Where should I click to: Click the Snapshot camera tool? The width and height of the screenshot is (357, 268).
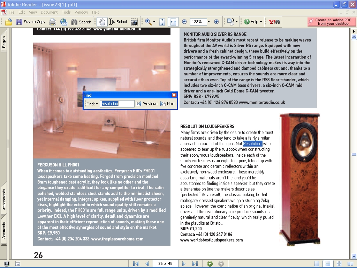(134, 22)
